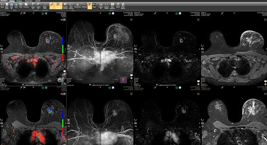Click the Color Overlay ribbon icon
The height and width of the screenshot is (145, 267).
click(x=71, y=6)
